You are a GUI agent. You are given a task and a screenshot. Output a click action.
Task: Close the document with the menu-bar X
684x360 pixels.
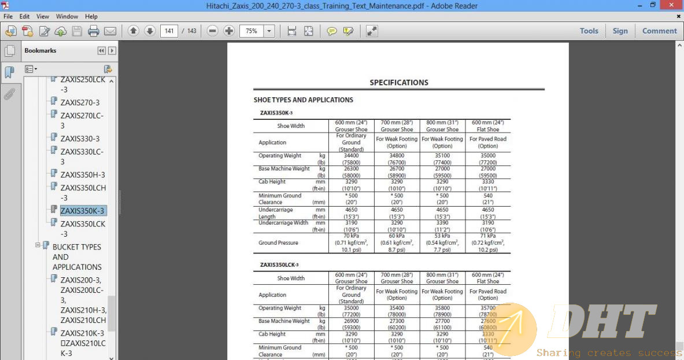click(x=678, y=16)
